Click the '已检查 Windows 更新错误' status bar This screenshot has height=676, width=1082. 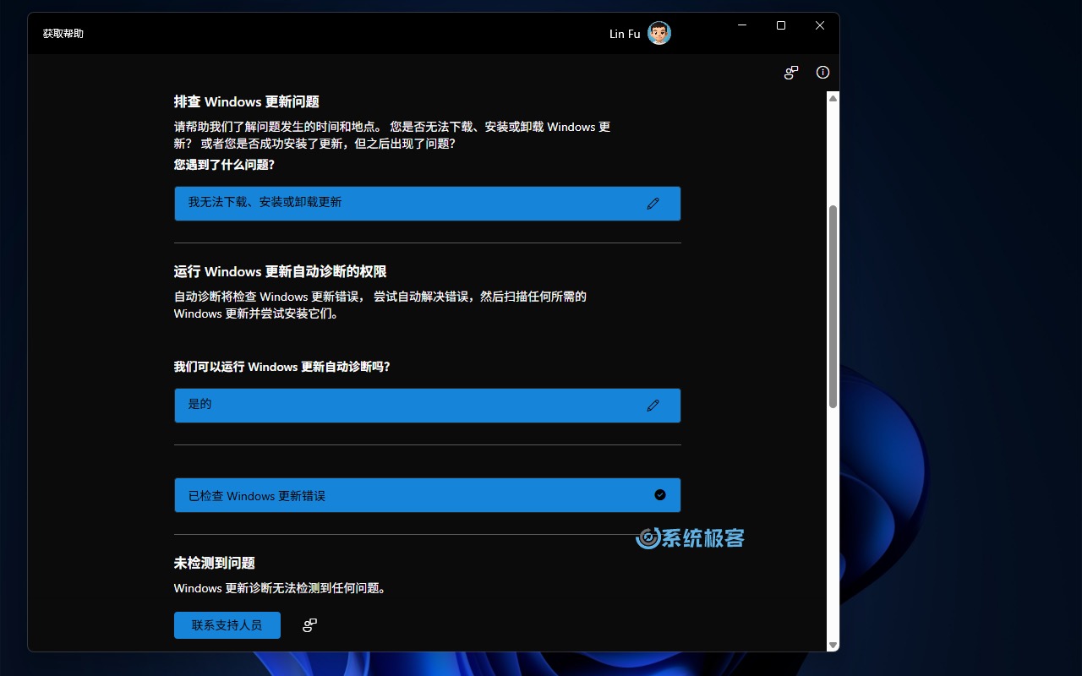406,495
